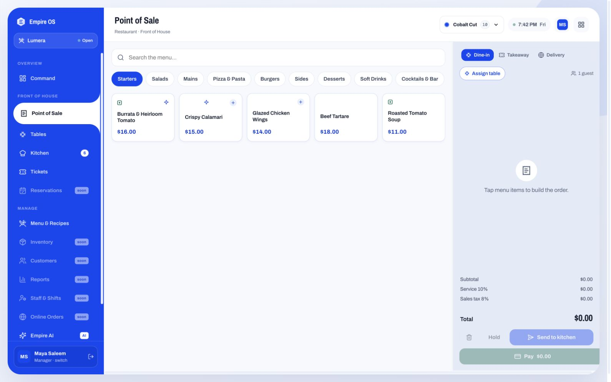Click the Point of Sale sidebar item
Image resolution: width=611 pixels, height=382 pixels.
coord(57,113)
